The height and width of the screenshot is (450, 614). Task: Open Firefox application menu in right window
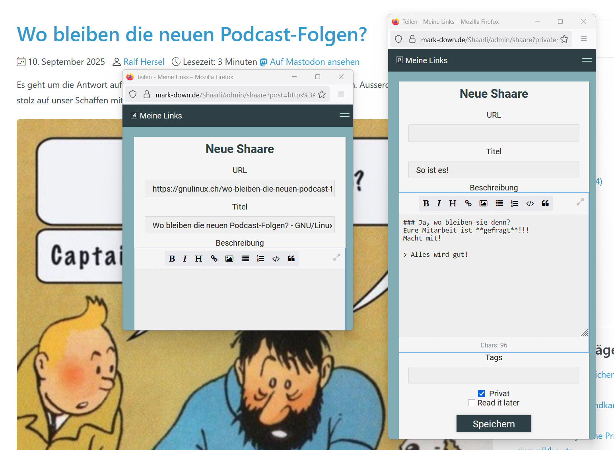[584, 39]
